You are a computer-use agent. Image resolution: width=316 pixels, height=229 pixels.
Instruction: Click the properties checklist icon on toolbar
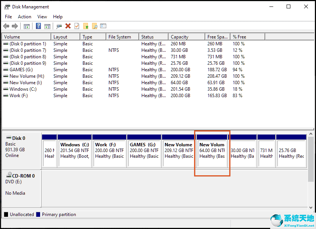[77, 26]
